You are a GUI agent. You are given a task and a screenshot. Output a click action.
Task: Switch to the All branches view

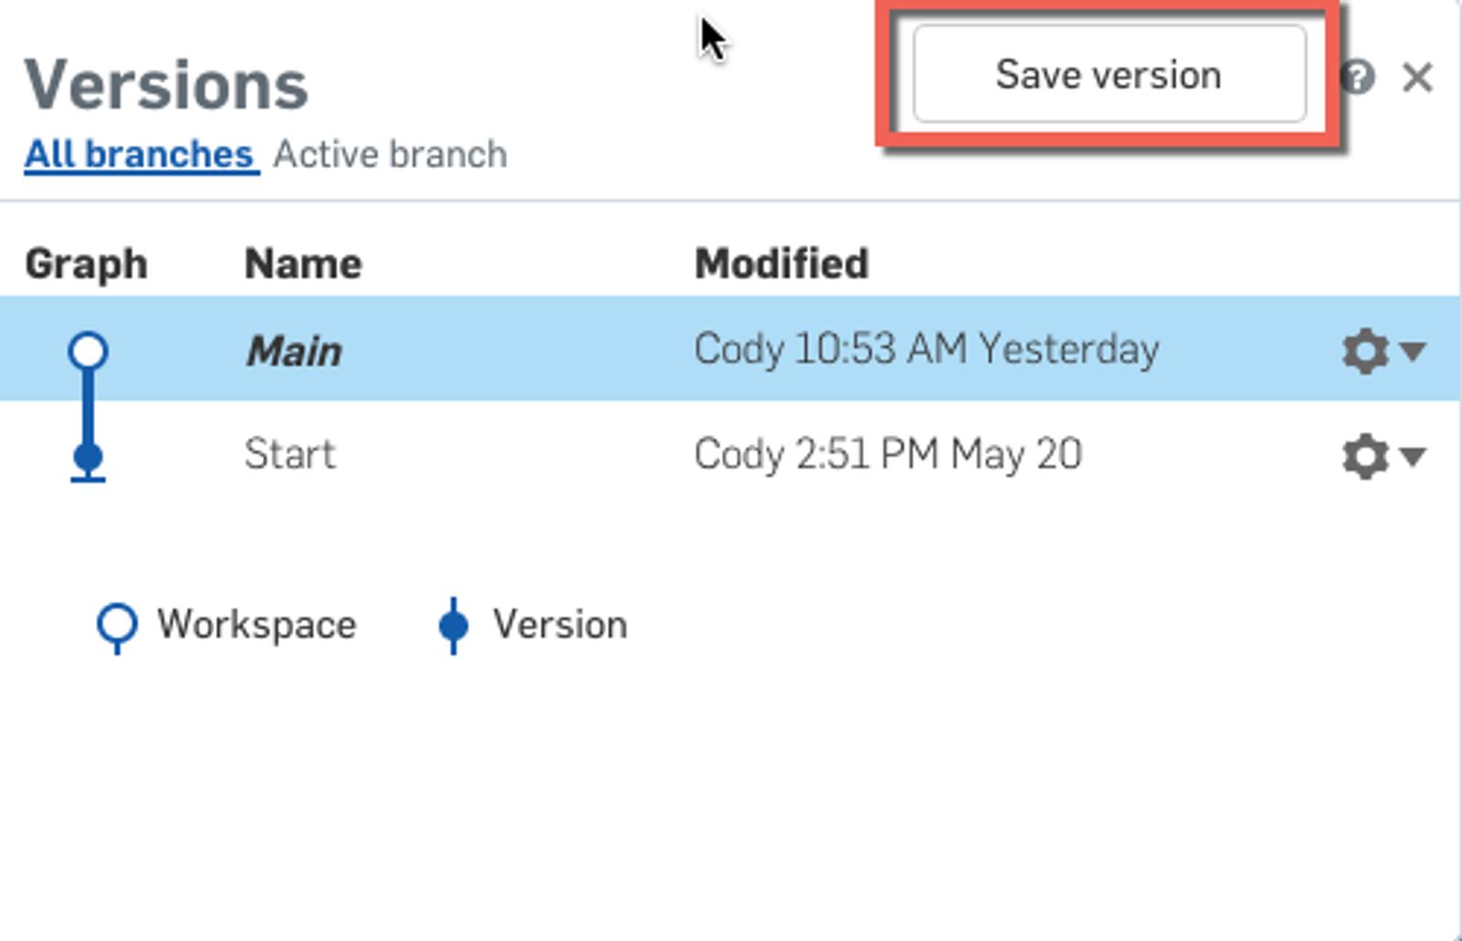(140, 154)
